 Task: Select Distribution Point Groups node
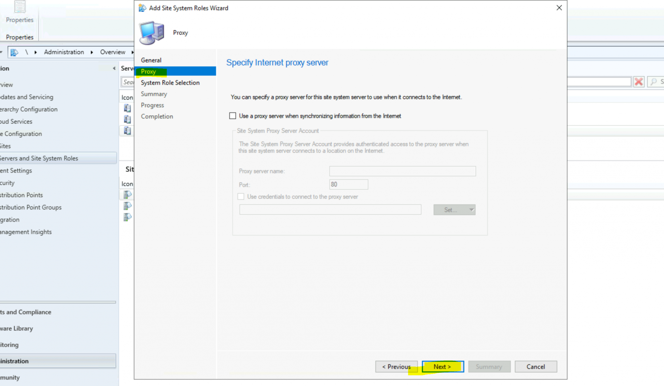click(30, 207)
